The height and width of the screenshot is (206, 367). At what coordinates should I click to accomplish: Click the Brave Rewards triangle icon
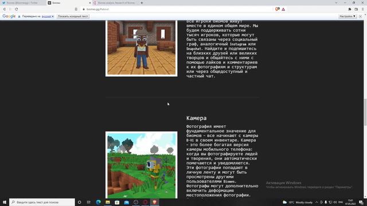point(283,9)
